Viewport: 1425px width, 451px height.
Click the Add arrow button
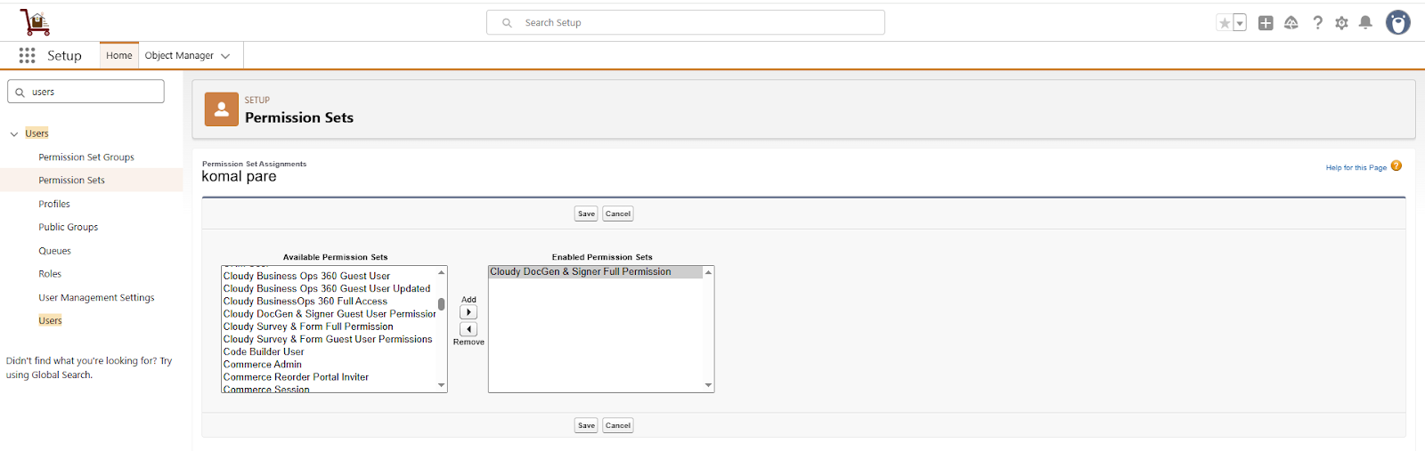pyautogui.click(x=468, y=312)
